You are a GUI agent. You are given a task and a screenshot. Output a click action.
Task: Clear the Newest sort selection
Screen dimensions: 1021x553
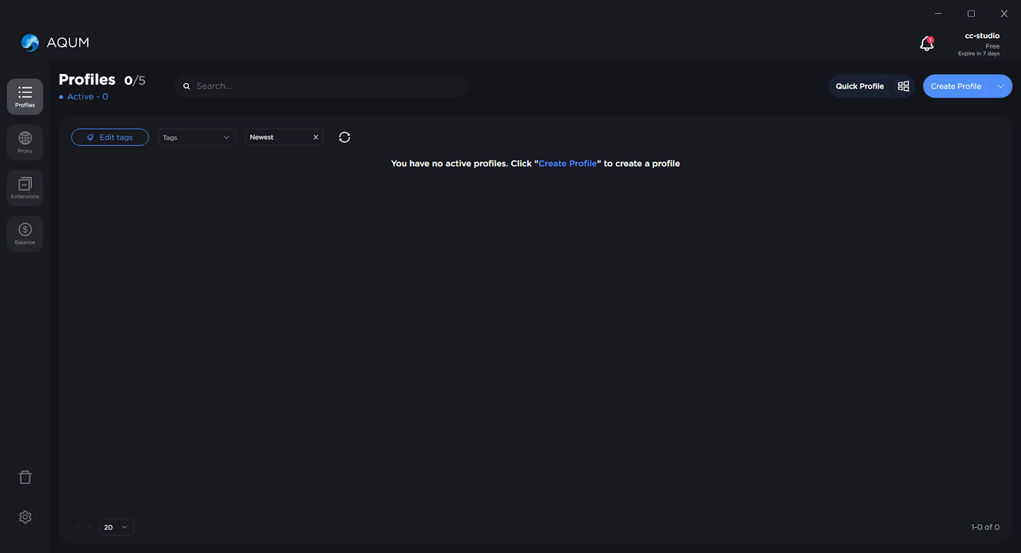pos(316,137)
